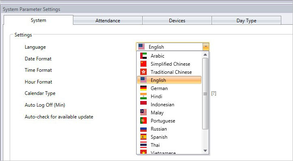Click the Malaysia flag icon
Screen dimensions: 293x161
[x=143, y=112]
